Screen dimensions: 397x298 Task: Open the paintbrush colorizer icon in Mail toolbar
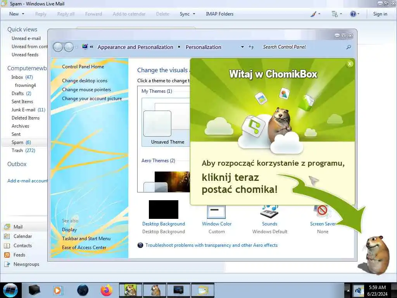pos(313,14)
